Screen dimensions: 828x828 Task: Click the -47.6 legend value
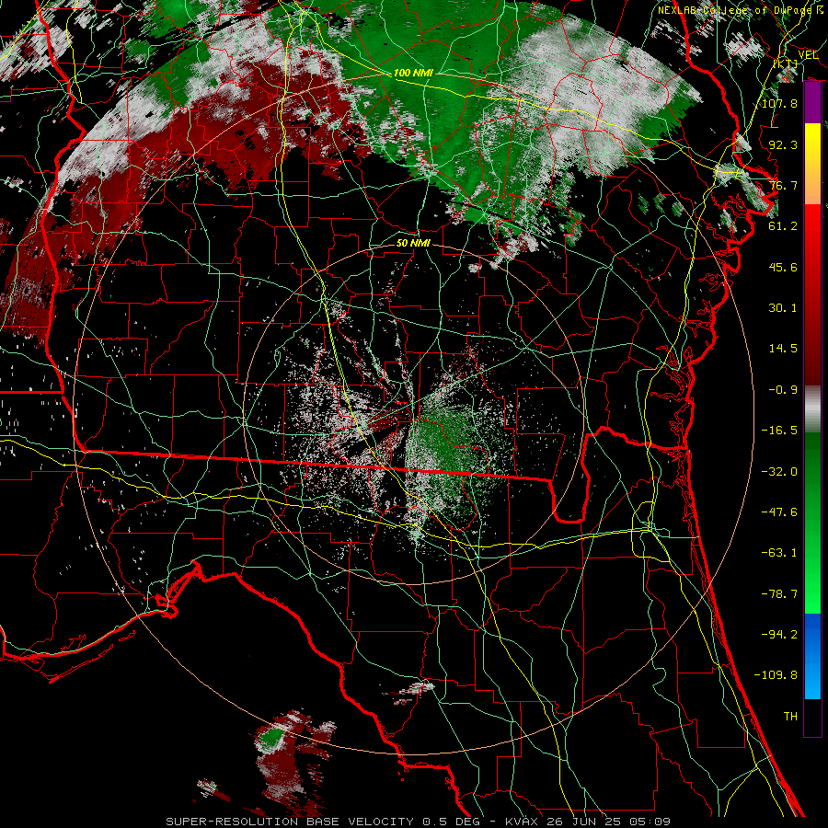[779, 512]
